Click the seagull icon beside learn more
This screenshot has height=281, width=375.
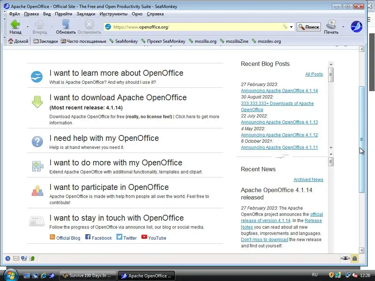[x=37, y=77]
